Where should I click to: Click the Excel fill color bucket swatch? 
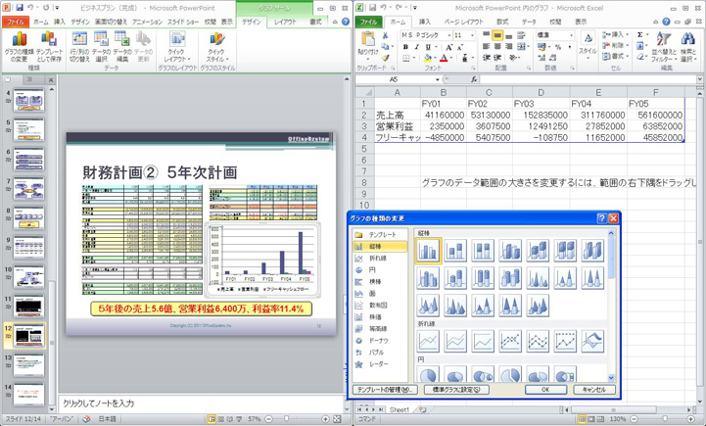point(428,58)
